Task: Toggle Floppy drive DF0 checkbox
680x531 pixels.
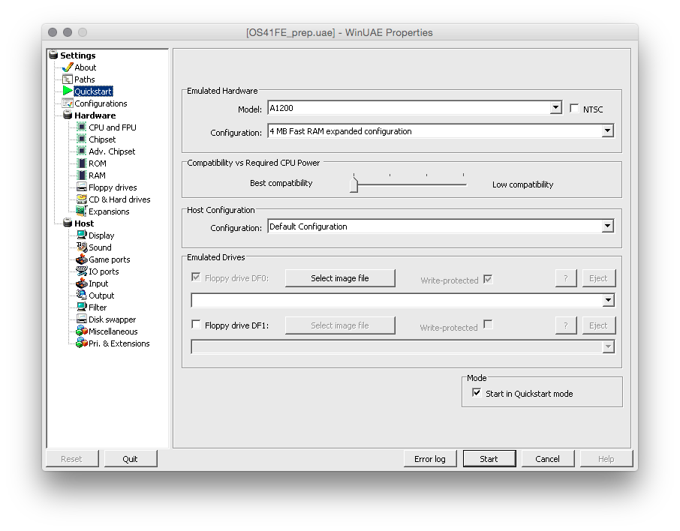Action: (196, 277)
